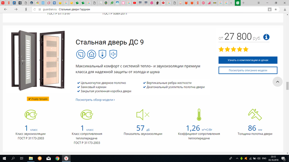Switch to the first browser tab

pos(3,3)
